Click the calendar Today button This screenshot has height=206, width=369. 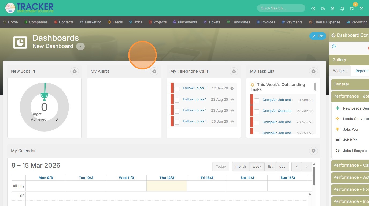[221, 167]
